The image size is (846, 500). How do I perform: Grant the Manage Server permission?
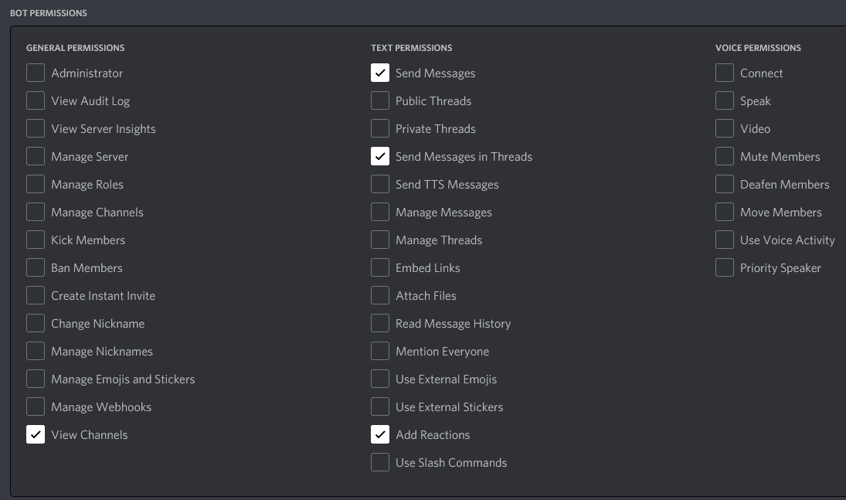tap(35, 156)
